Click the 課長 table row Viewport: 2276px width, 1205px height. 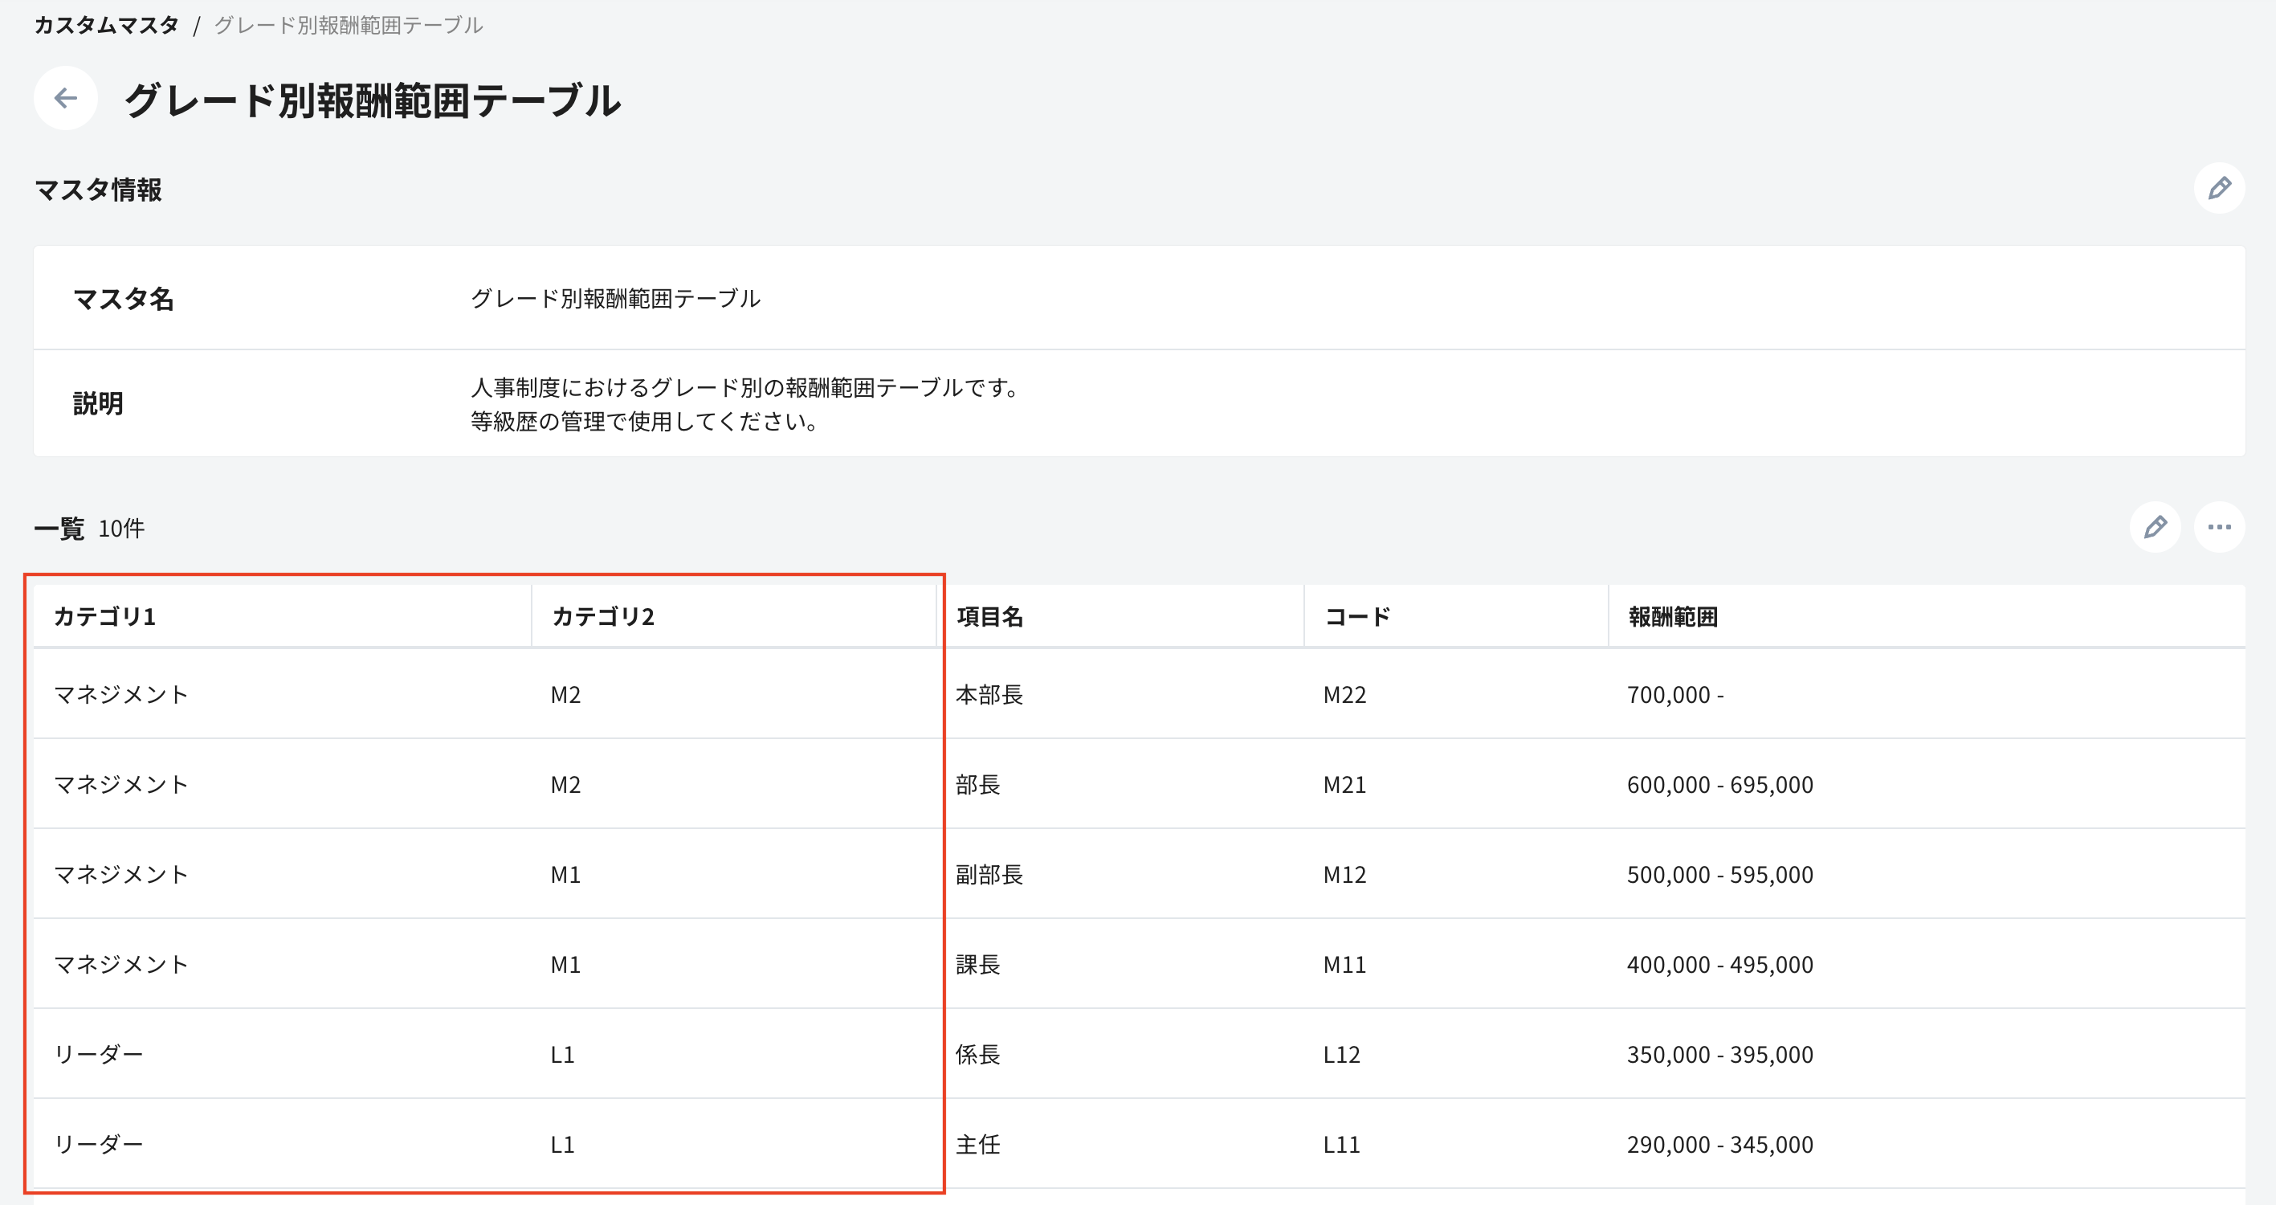pyautogui.click(x=977, y=965)
